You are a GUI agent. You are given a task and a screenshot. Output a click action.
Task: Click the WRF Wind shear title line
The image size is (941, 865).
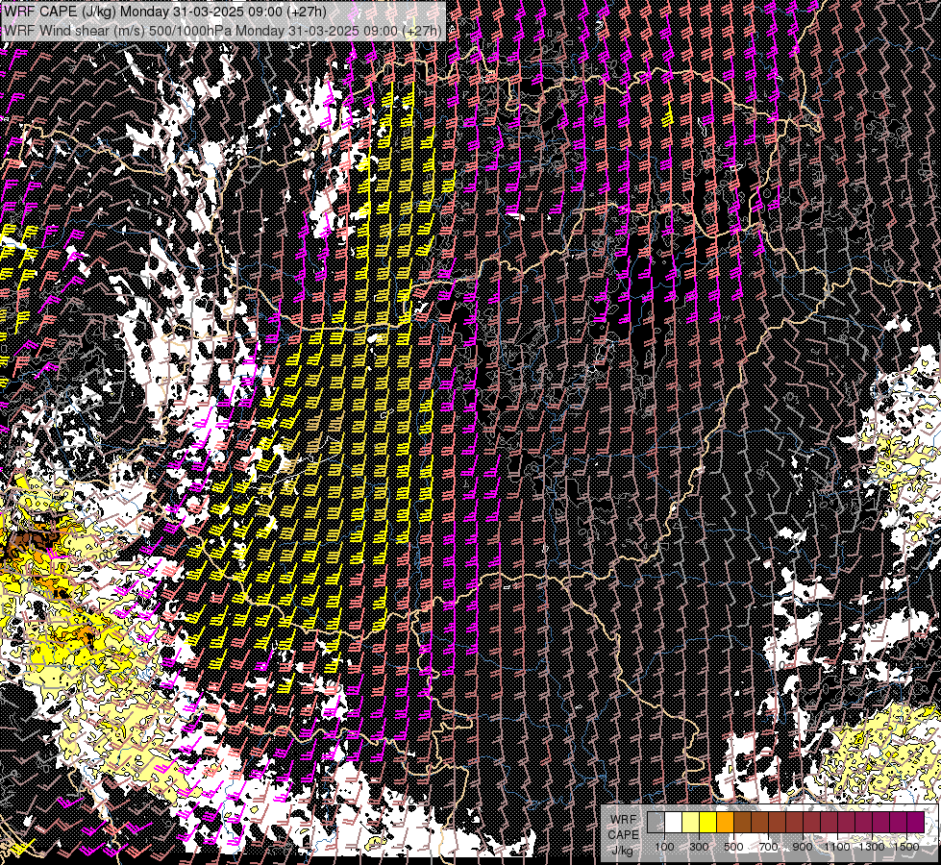pyautogui.click(x=223, y=31)
